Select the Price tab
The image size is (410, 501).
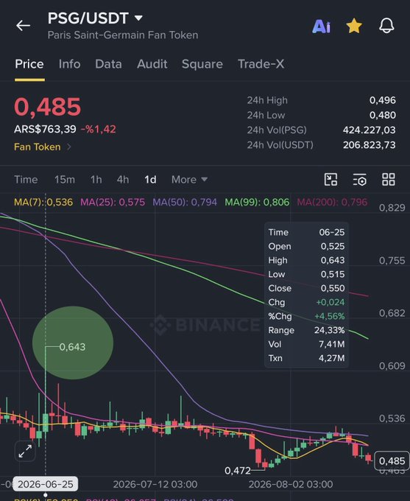[29, 64]
